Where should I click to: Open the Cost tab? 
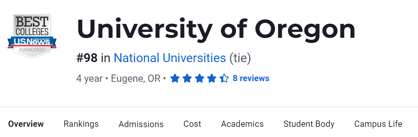[x=192, y=124]
